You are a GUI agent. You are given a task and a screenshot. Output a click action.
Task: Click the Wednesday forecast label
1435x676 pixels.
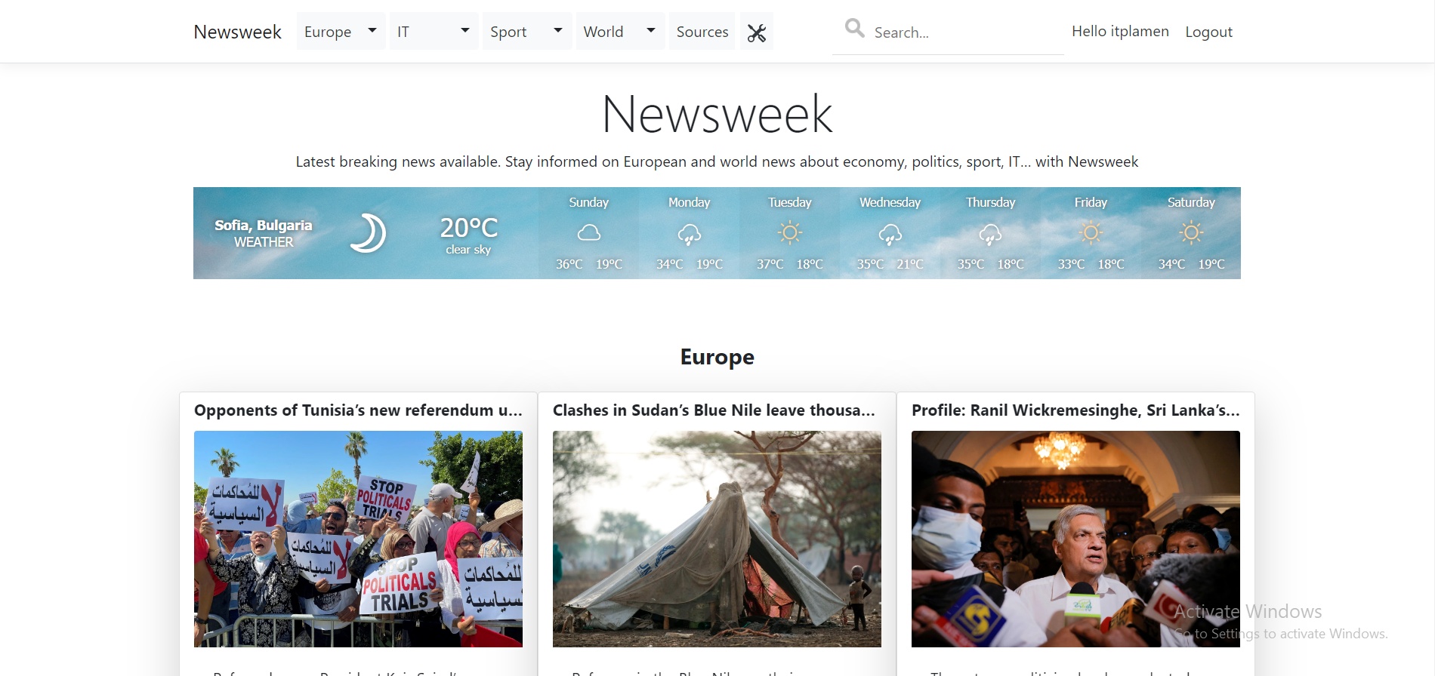pos(890,202)
